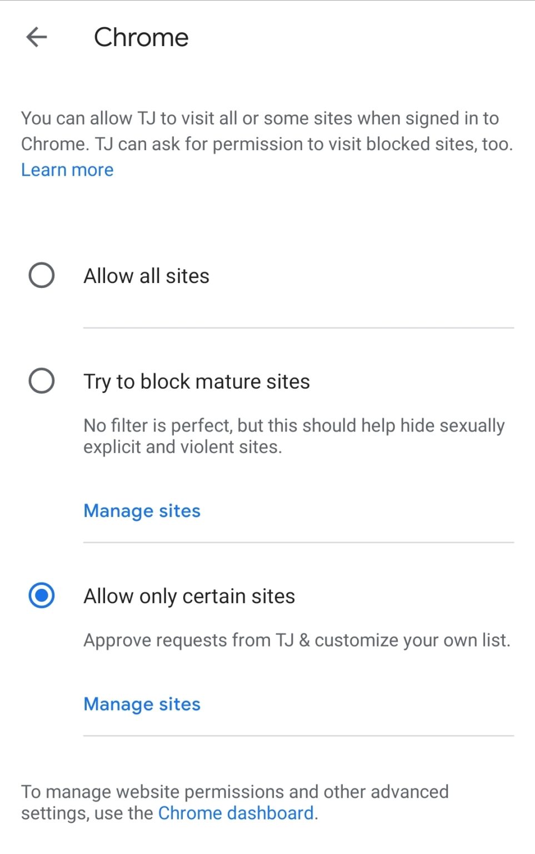Click the explanation text about hiding explicit sites
The height and width of the screenshot is (854, 535).
click(294, 435)
